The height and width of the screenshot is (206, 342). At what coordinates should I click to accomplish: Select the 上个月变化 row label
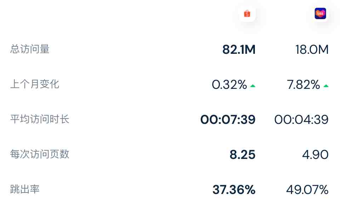(35, 84)
